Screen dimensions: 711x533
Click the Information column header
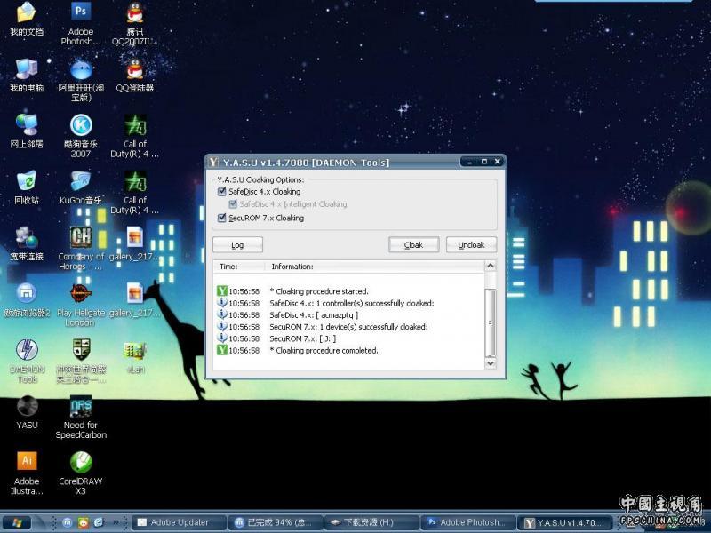click(374, 266)
